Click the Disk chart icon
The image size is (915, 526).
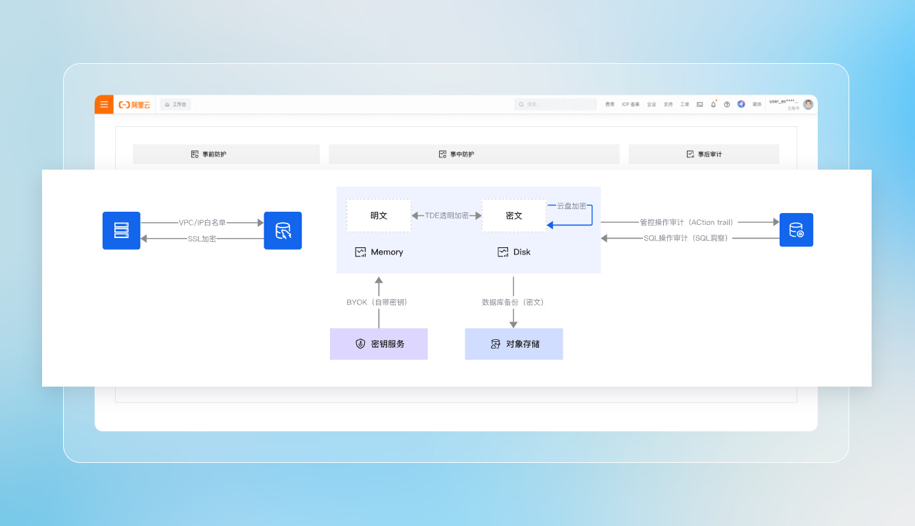click(x=503, y=252)
